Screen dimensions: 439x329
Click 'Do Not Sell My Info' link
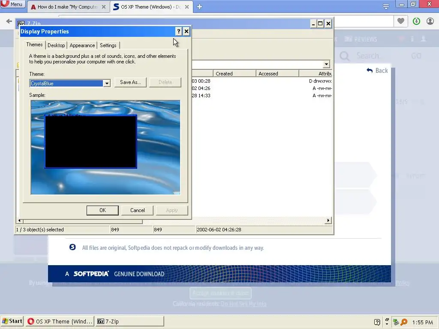pyautogui.click(x=244, y=304)
